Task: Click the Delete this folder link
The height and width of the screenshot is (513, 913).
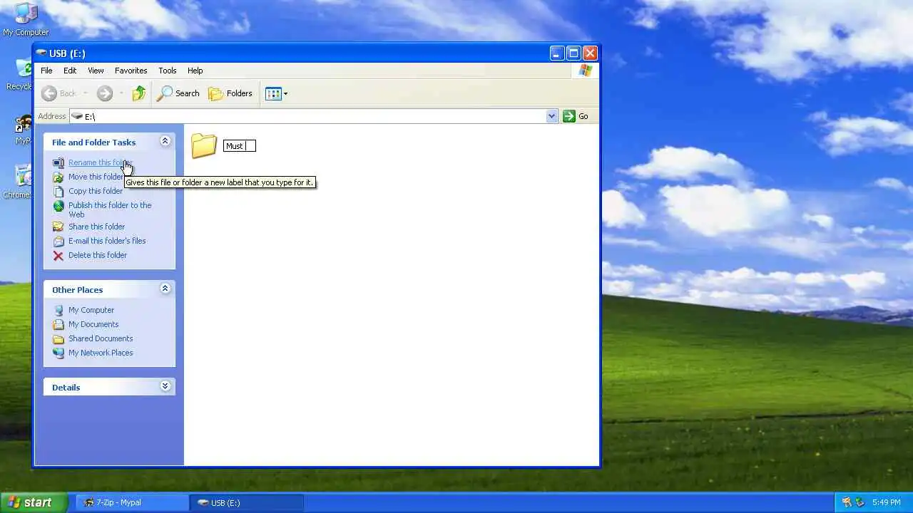Action: [x=98, y=255]
